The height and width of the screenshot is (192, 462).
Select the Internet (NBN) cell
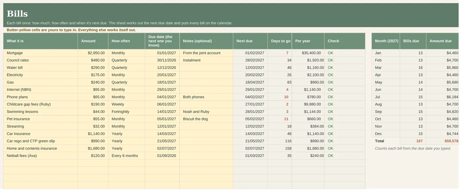[x=41, y=90]
